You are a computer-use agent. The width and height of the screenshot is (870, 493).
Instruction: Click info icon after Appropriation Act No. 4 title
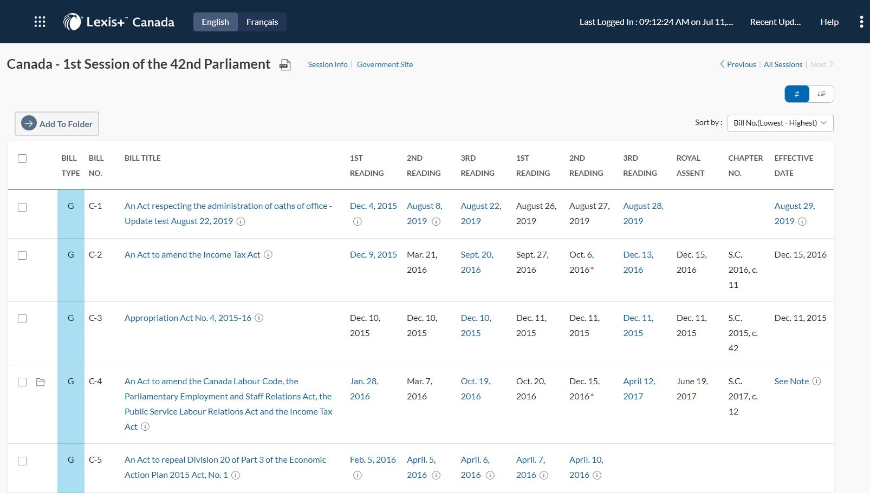(x=259, y=318)
